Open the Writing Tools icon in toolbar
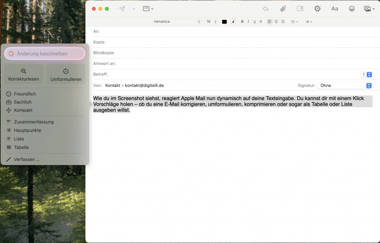The height and width of the screenshot is (243, 380). pyautogui.click(x=317, y=9)
